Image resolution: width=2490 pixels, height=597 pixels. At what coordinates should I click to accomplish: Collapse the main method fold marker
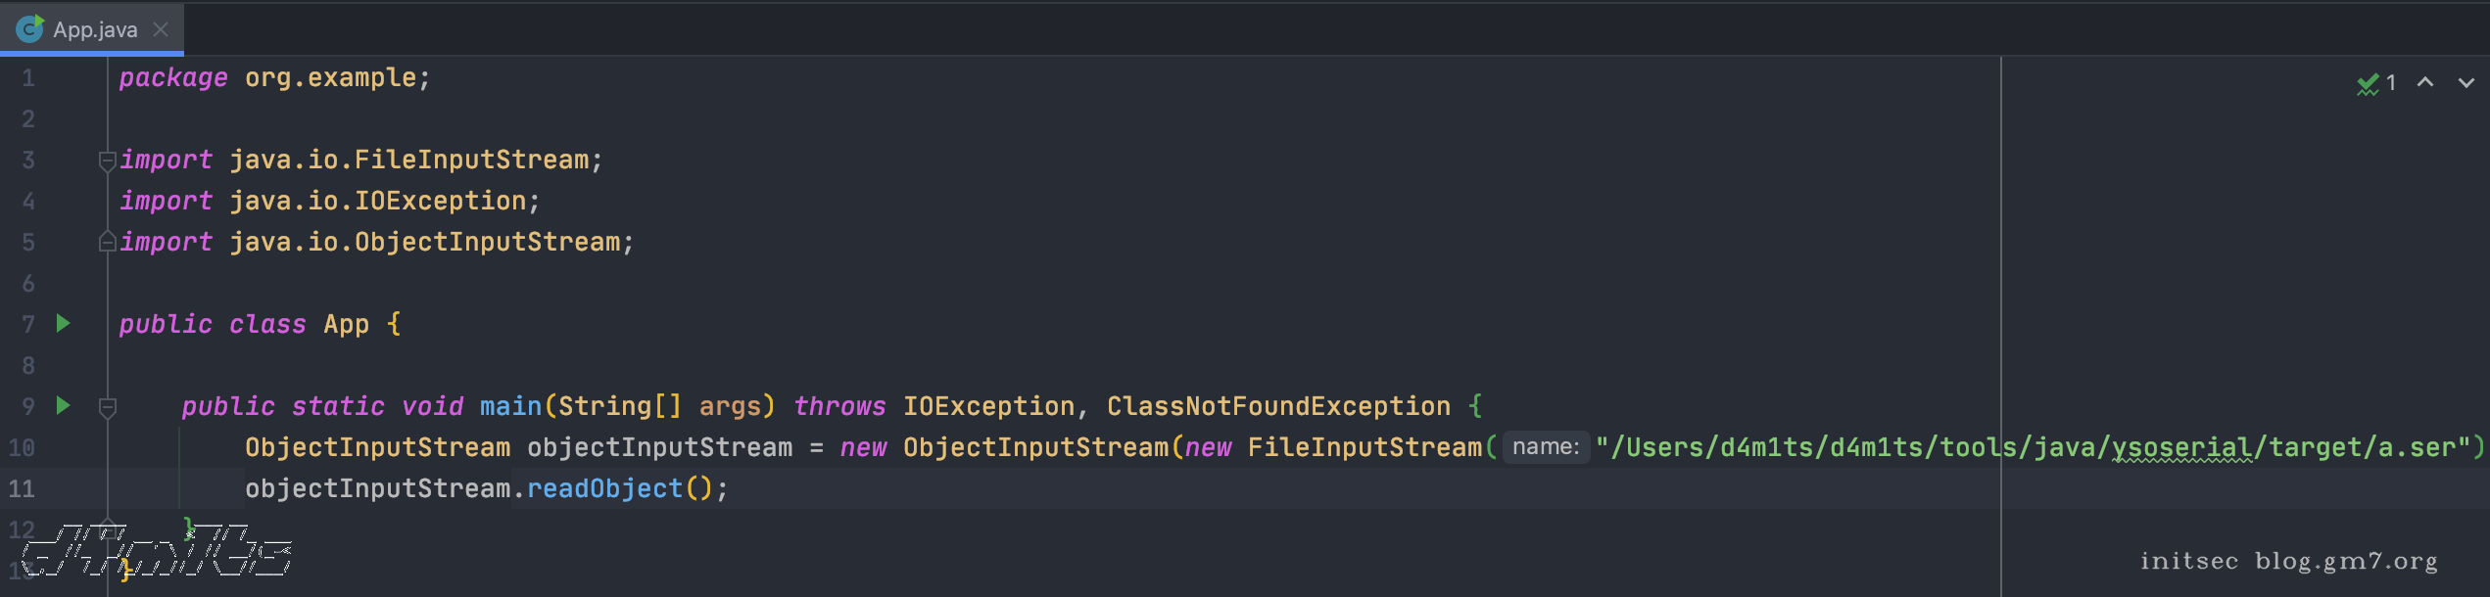pyautogui.click(x=108, y=406)
